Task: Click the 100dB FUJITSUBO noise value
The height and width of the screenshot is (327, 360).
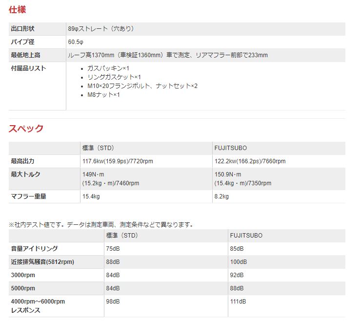Action: click(238, 262)
